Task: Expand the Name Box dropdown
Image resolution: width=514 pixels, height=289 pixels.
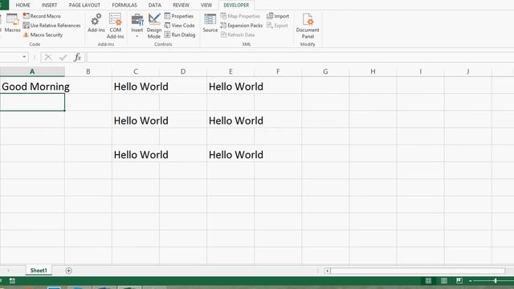Action: click(x=24, y=57)
